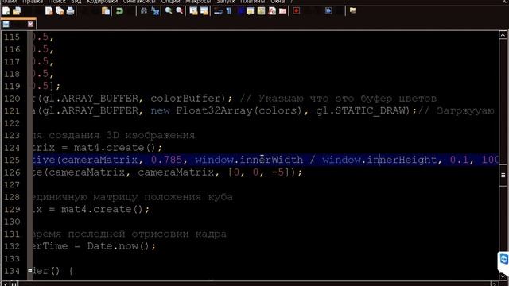This screenshot has width=509, height=286.
Task: Open the Кодировки menu
Action: [x=103, y=2]
